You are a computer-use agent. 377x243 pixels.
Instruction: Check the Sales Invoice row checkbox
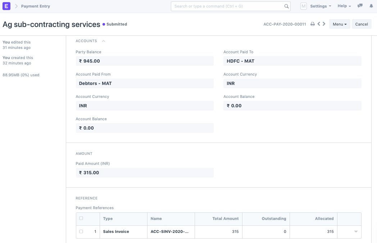click(81, 231)
